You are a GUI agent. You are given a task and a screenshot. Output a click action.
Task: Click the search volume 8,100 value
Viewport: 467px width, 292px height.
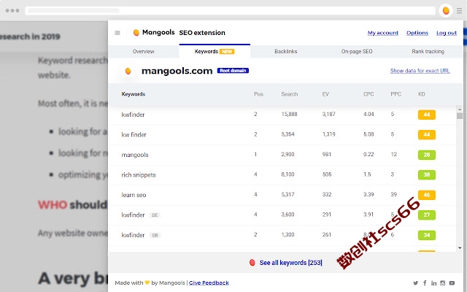pyautogui.click(x=287, y=174)
